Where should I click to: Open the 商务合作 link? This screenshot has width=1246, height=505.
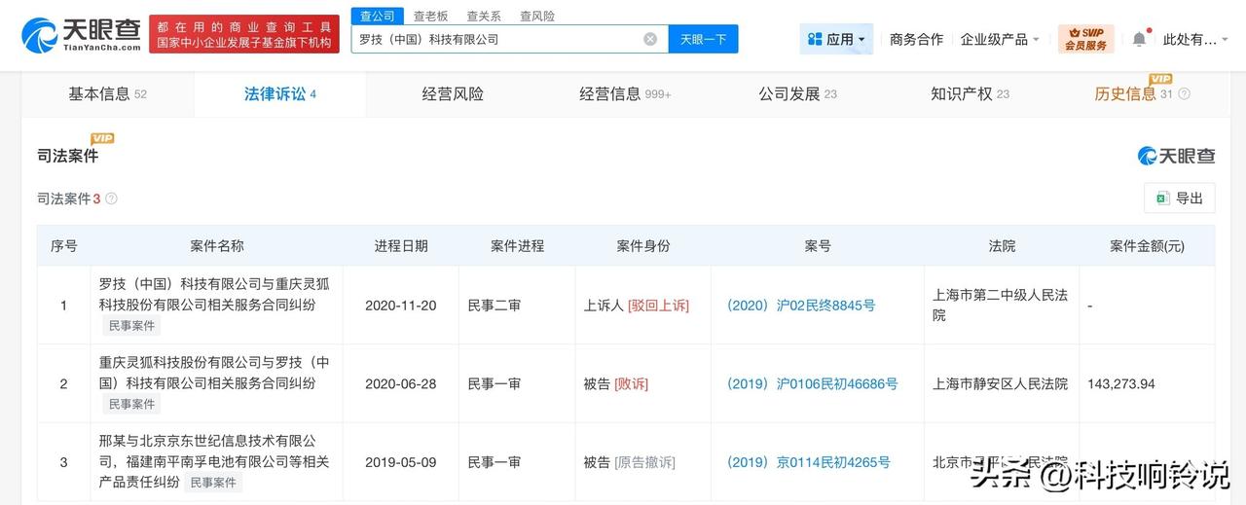[x=916, y=39]
